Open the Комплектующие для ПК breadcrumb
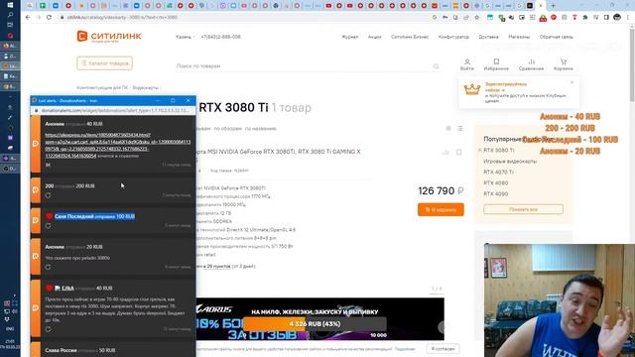 coord(102,88)
